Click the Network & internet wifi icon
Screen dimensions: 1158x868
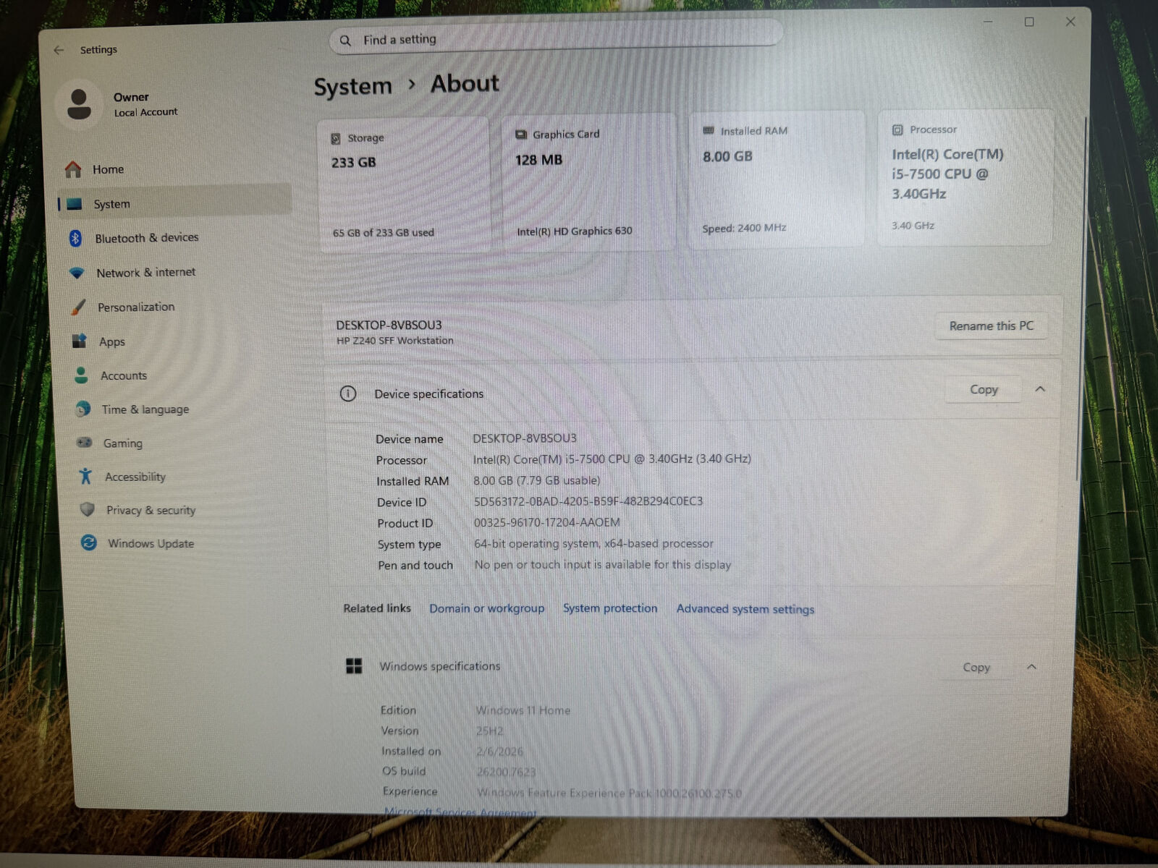click(77, 273)
